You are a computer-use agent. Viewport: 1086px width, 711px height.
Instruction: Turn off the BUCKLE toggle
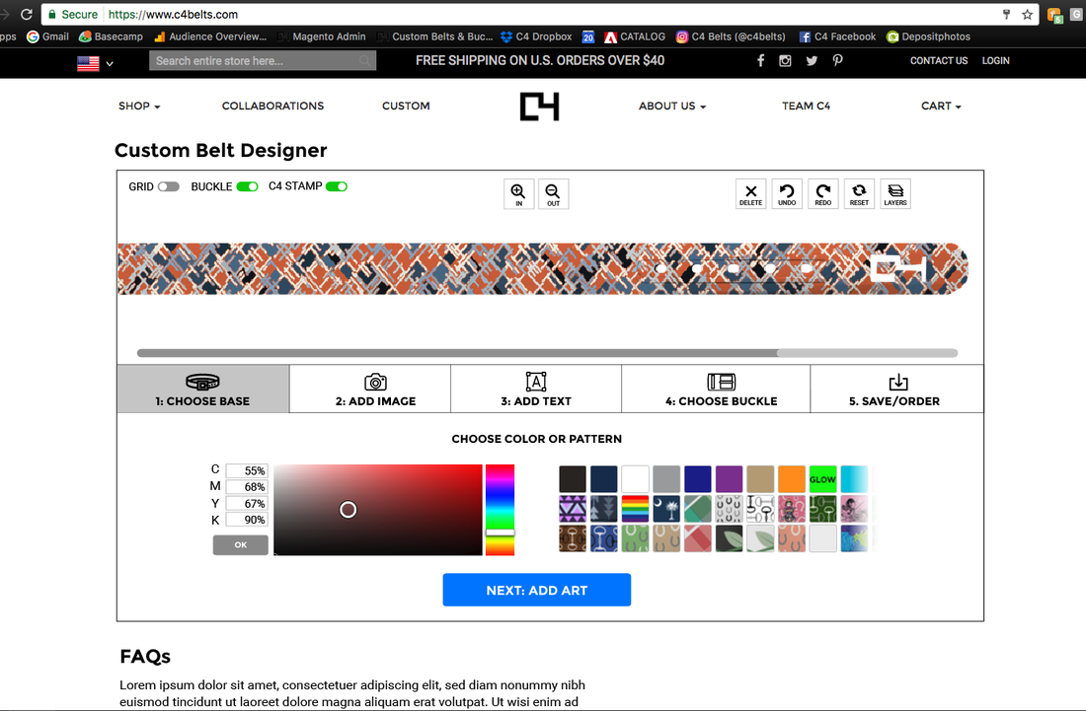point(247,186)
